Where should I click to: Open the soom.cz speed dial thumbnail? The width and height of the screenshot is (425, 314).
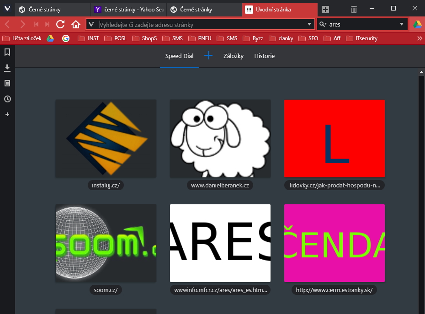(x=106, y=243)
